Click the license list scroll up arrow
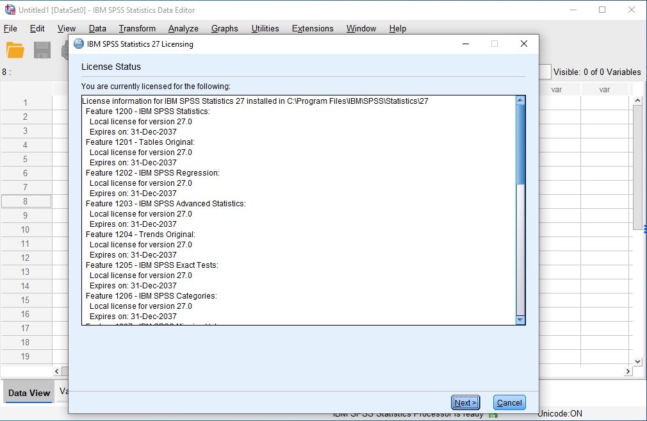 (x=520, y=100)
